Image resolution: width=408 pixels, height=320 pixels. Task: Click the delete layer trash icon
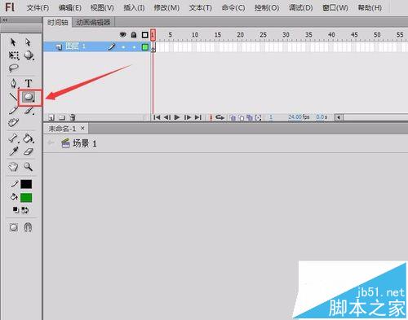click(73, 117)
